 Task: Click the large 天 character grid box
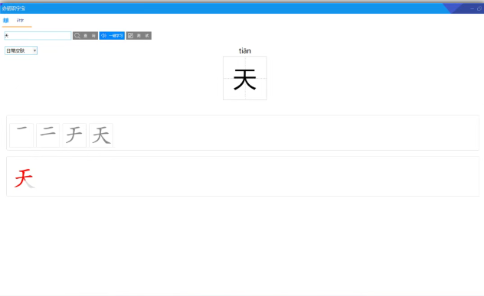click(245, 78)
